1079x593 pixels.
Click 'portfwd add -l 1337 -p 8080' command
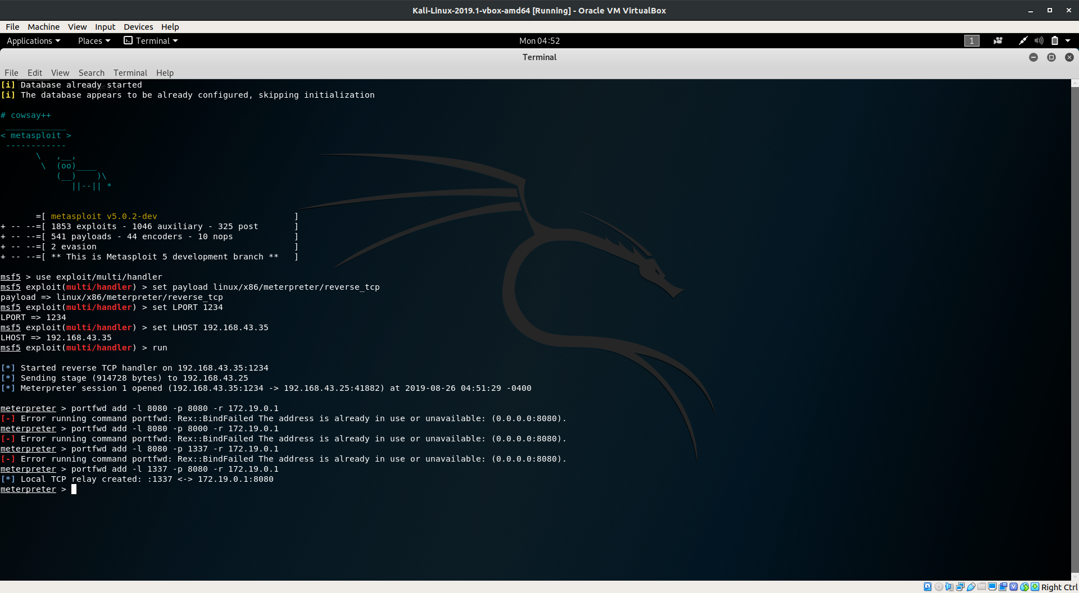click(175, 469)
